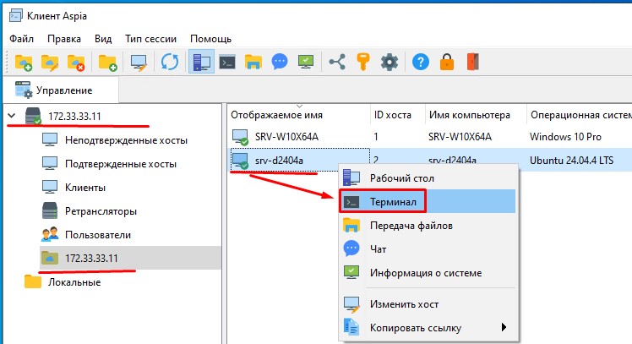Click the edit address book folder icon

50,62
